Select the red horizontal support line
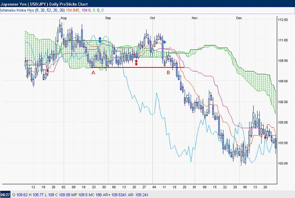This screenshot has height=198, width=295. (x=137, y=67)
